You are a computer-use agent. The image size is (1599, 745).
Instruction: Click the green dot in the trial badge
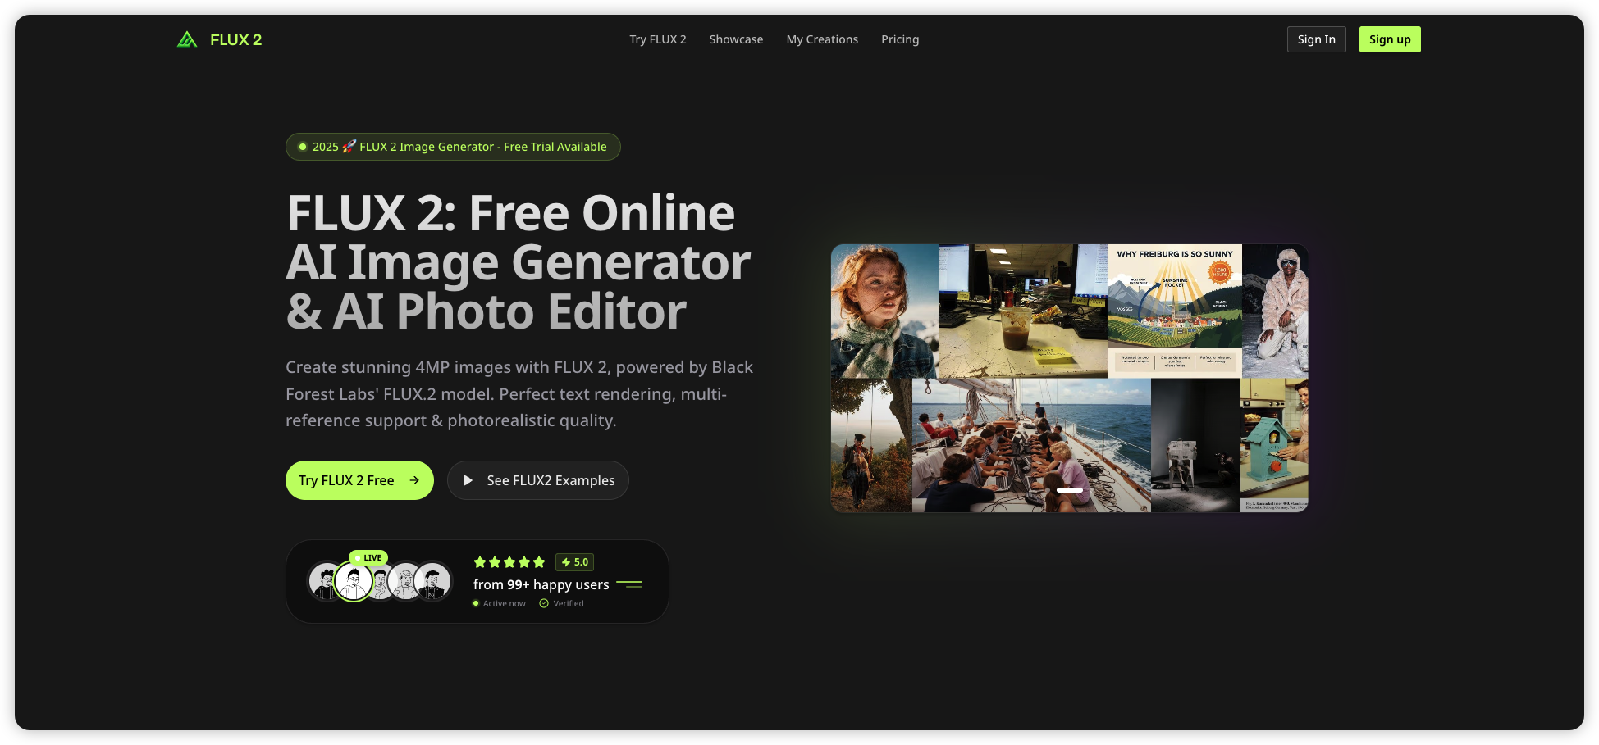(x=302, y=147)
